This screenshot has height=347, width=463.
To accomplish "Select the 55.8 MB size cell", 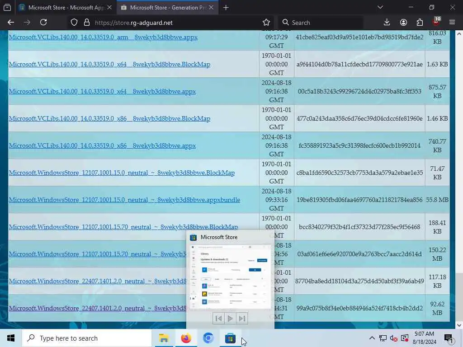I will 437,200.
